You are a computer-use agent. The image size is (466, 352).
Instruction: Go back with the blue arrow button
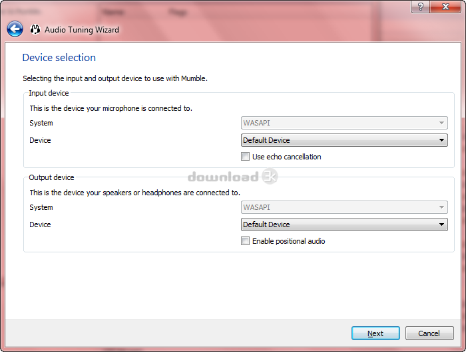coord(15,29)
